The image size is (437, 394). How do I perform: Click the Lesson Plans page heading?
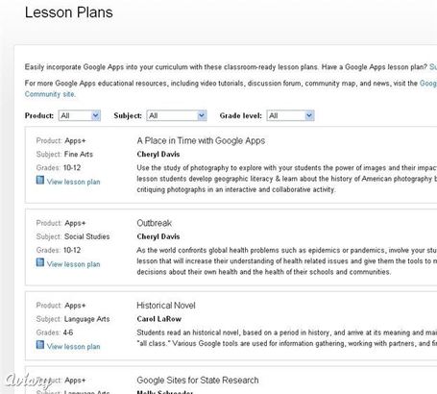(x=69, y=12)
